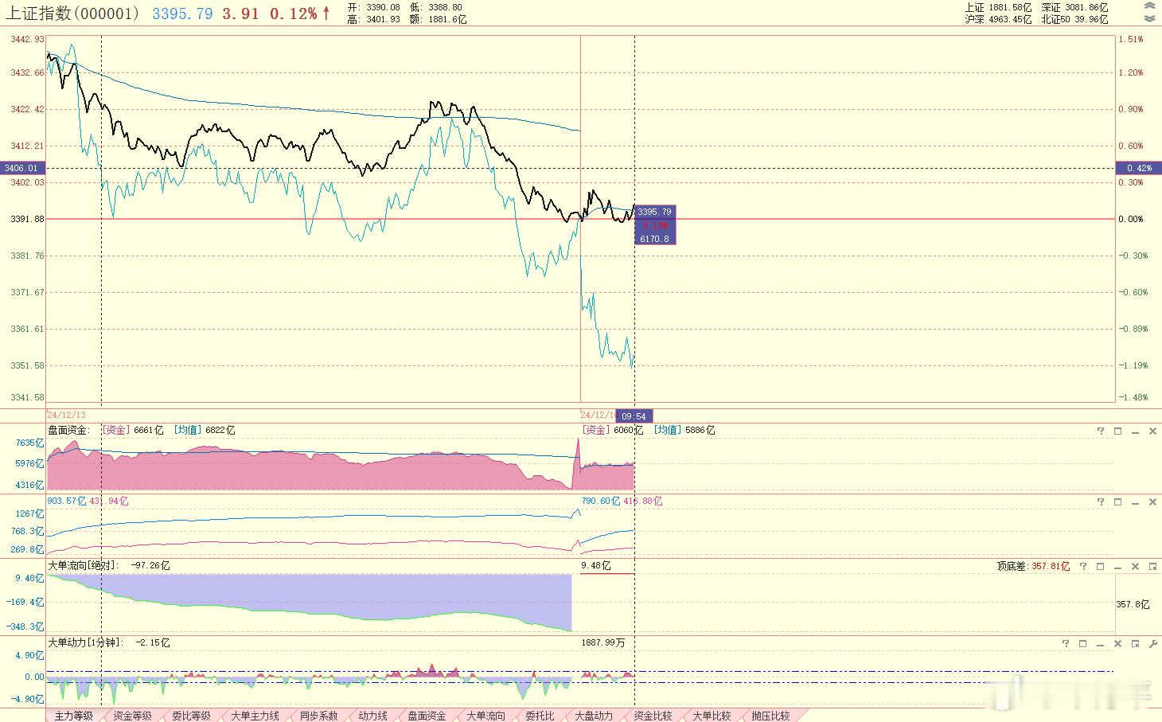This screenshot has width=1162, height=722.
Task: Close the 大单流向 panel
Action: tap(1135, 566)
